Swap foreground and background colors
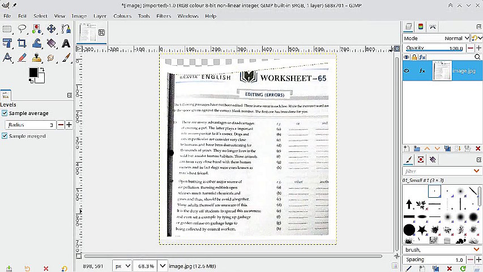Screen dimensions: 483x272 coord(42,70)
